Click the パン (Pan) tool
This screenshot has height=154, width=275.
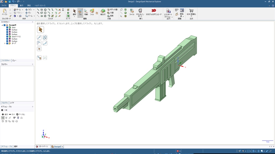[x=28, y=13]
